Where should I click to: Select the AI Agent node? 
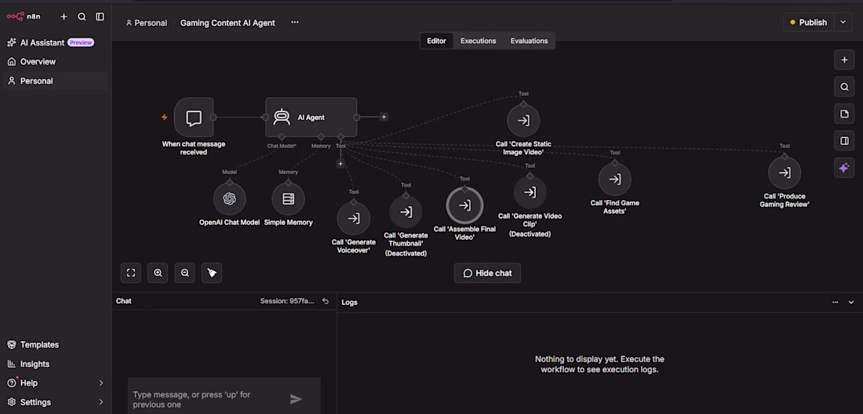pyautogui.click(x=311, y=117)
